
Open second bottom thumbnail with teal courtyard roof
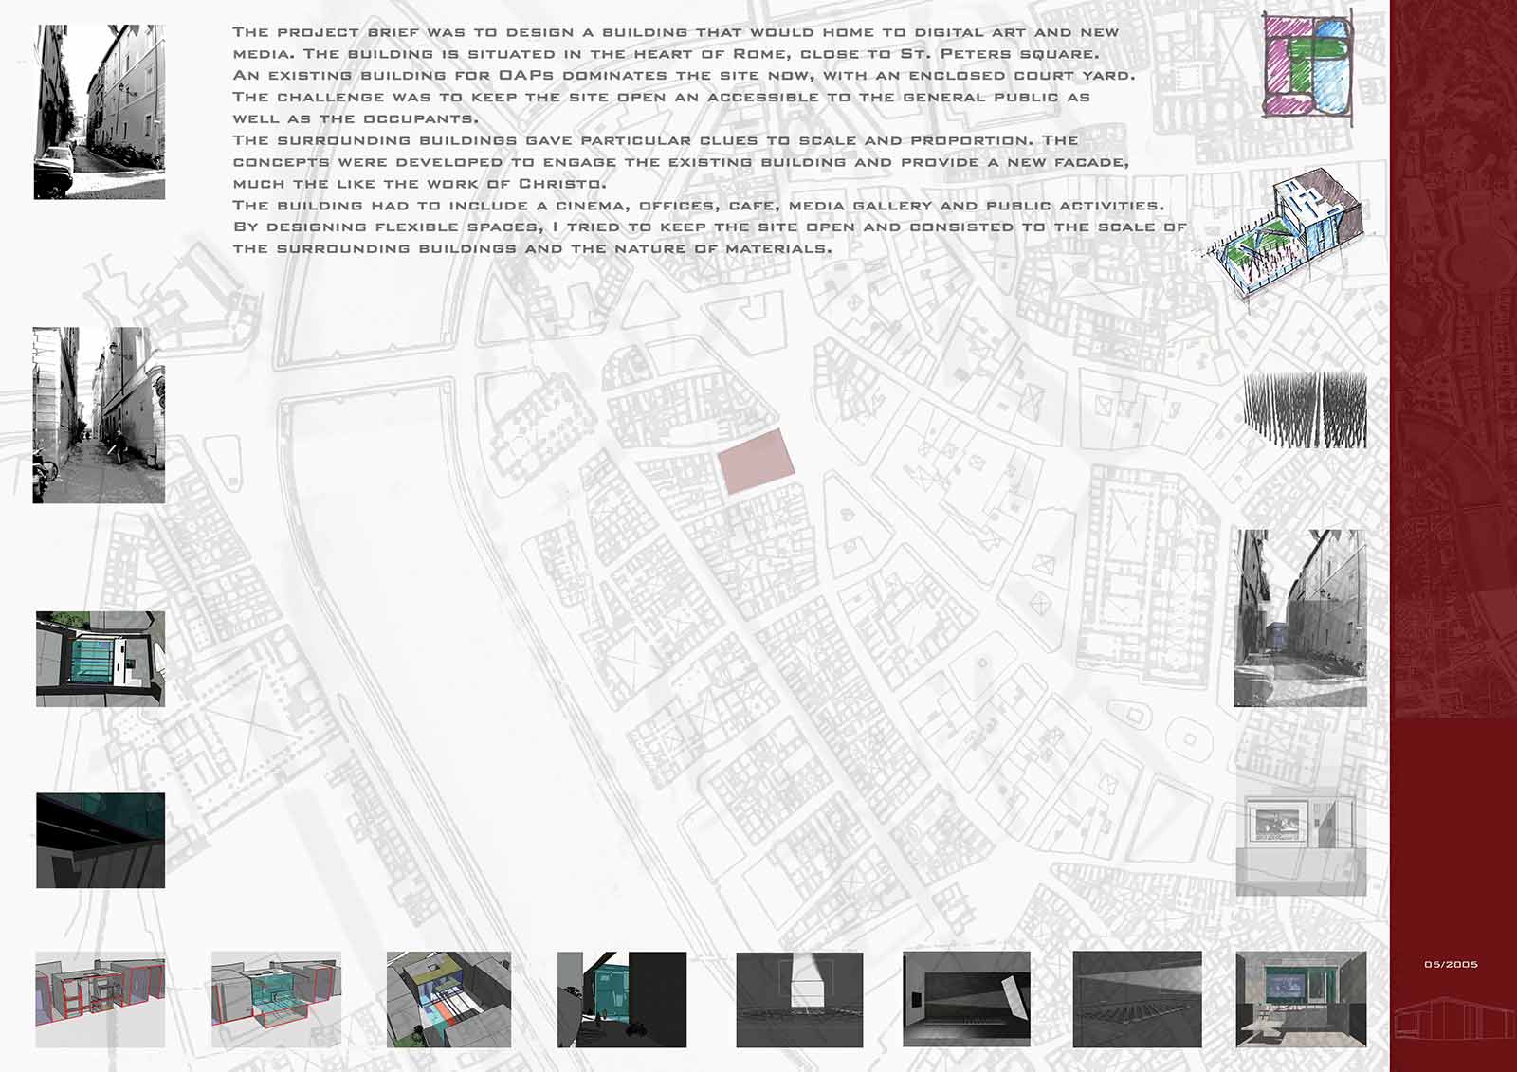[276, 1000]
